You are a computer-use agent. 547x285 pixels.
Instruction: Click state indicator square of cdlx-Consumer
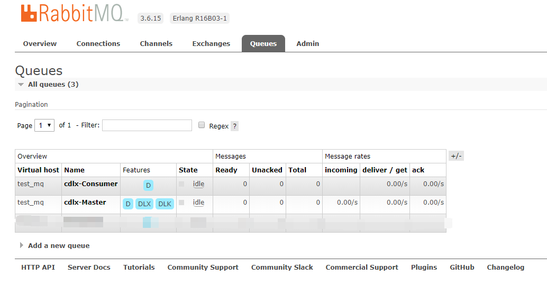pyautogui.click(x=181, y=184)
